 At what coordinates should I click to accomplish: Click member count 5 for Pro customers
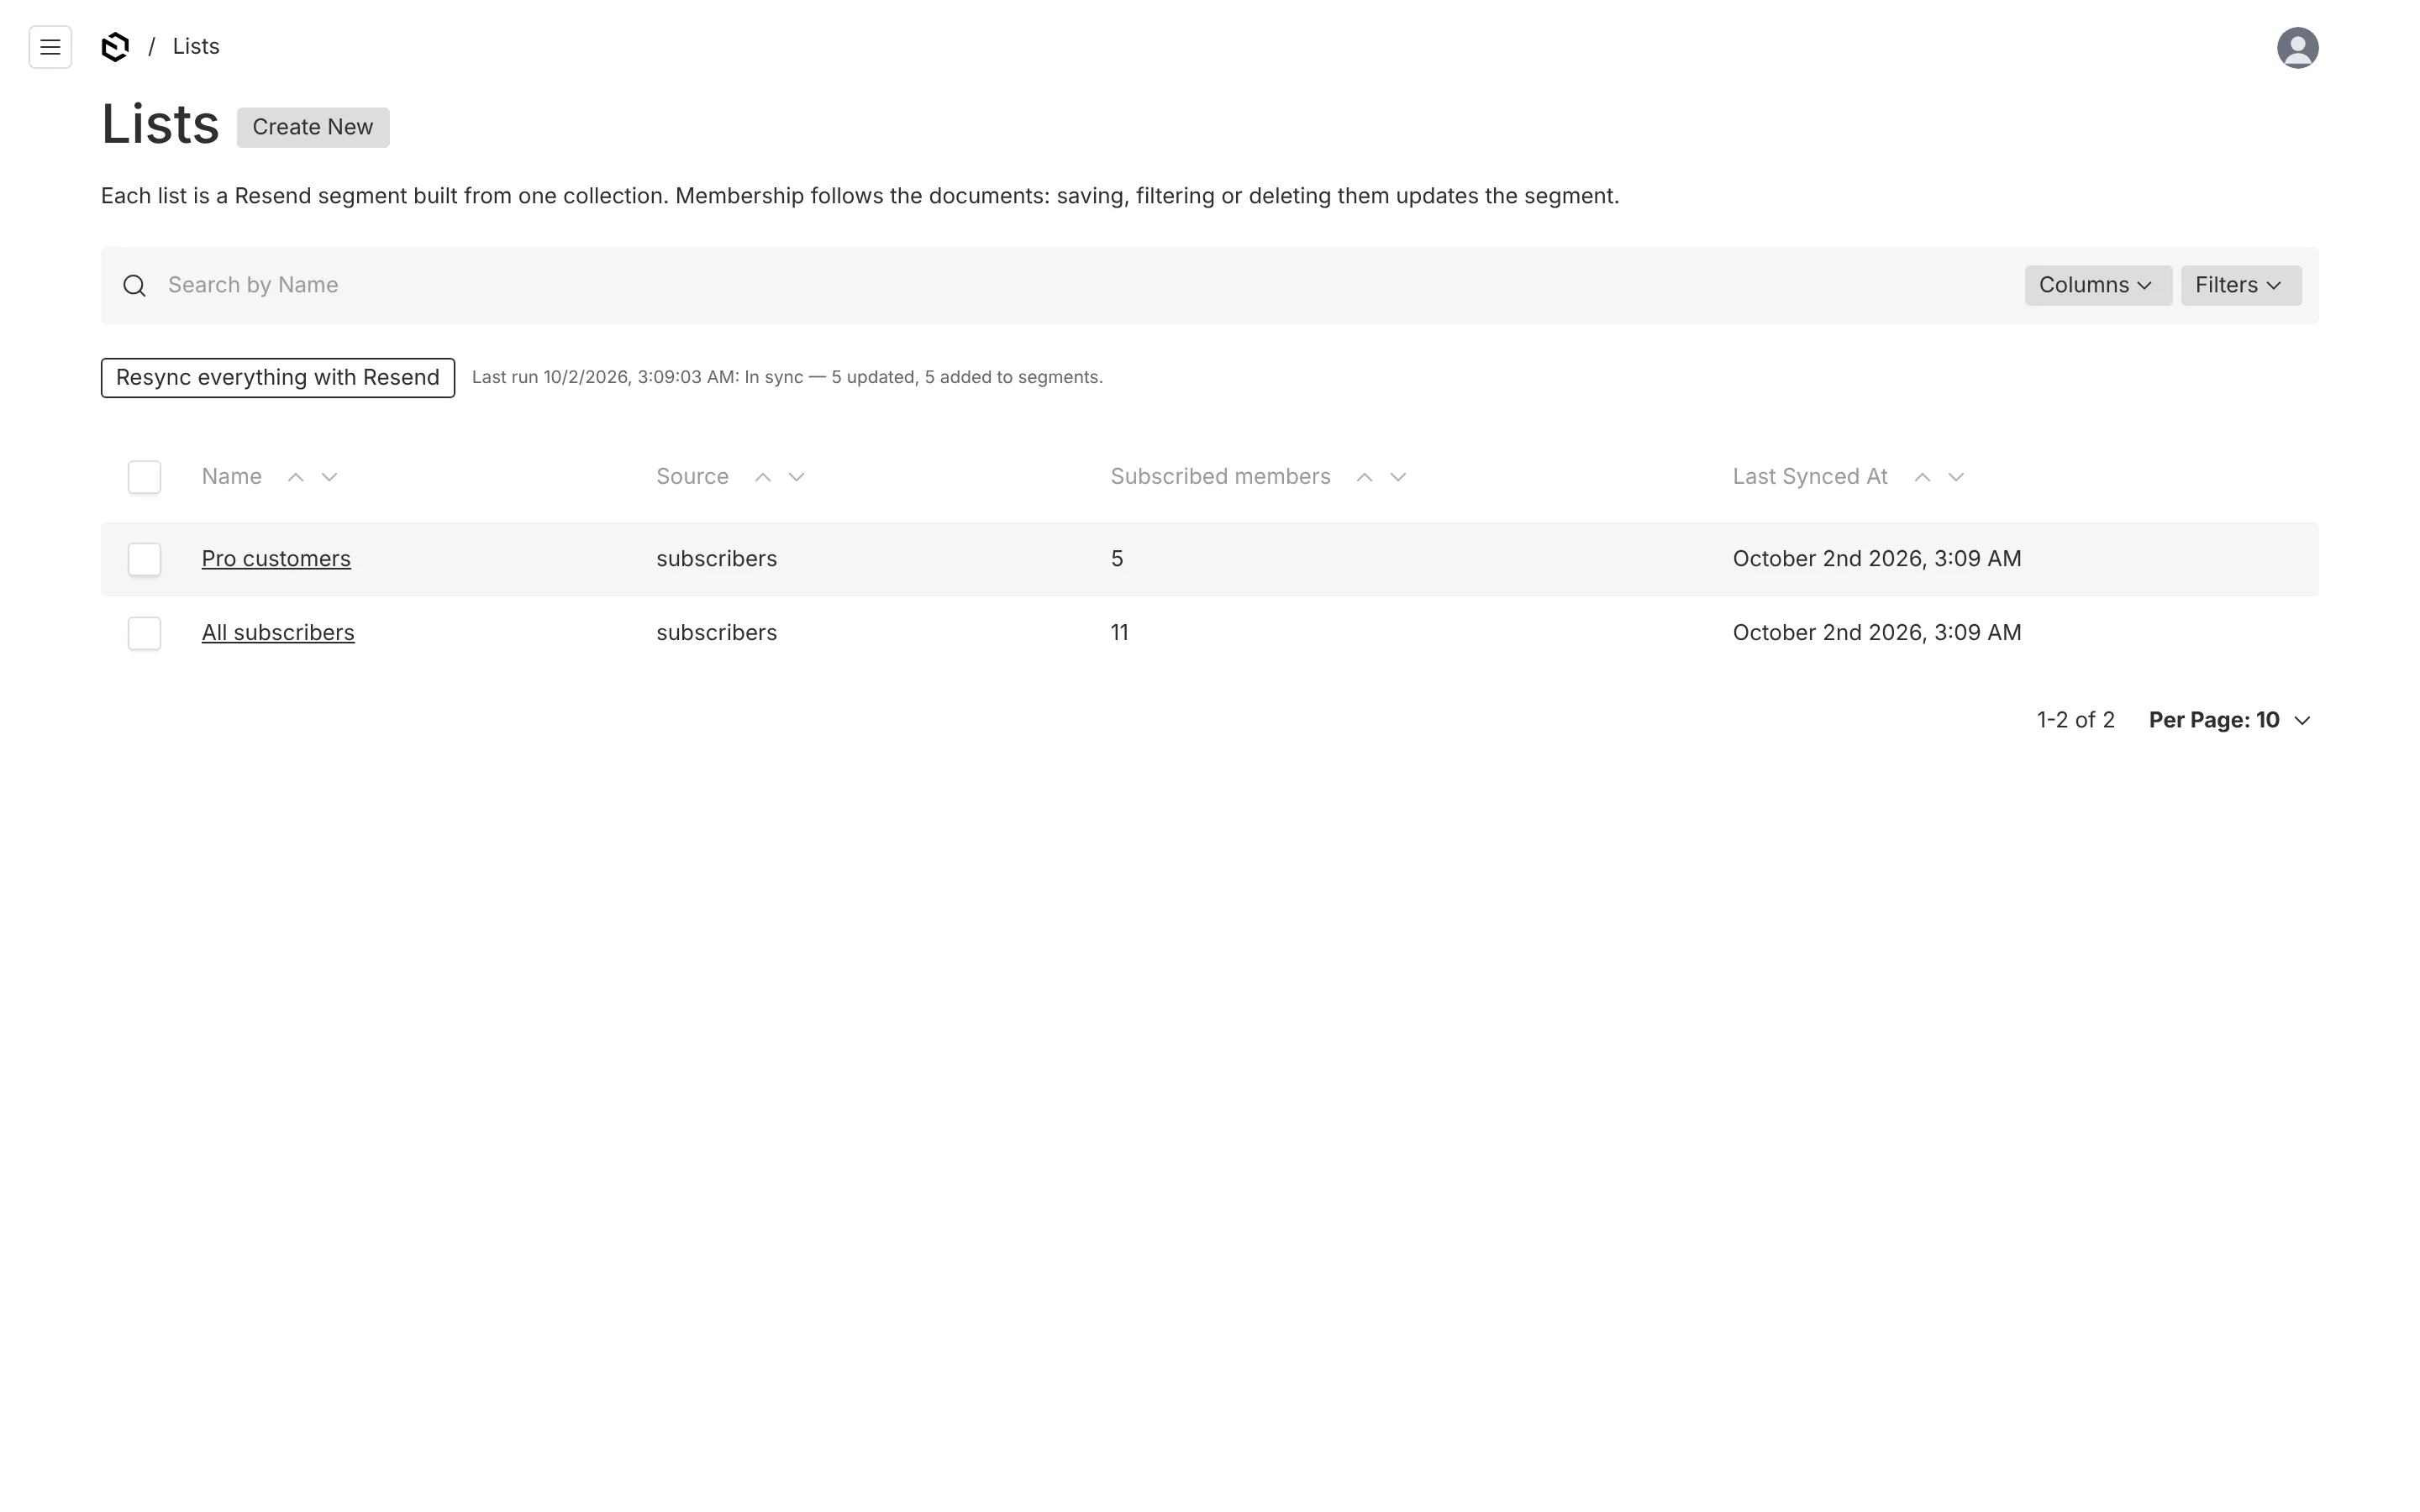click(1117, 558)
